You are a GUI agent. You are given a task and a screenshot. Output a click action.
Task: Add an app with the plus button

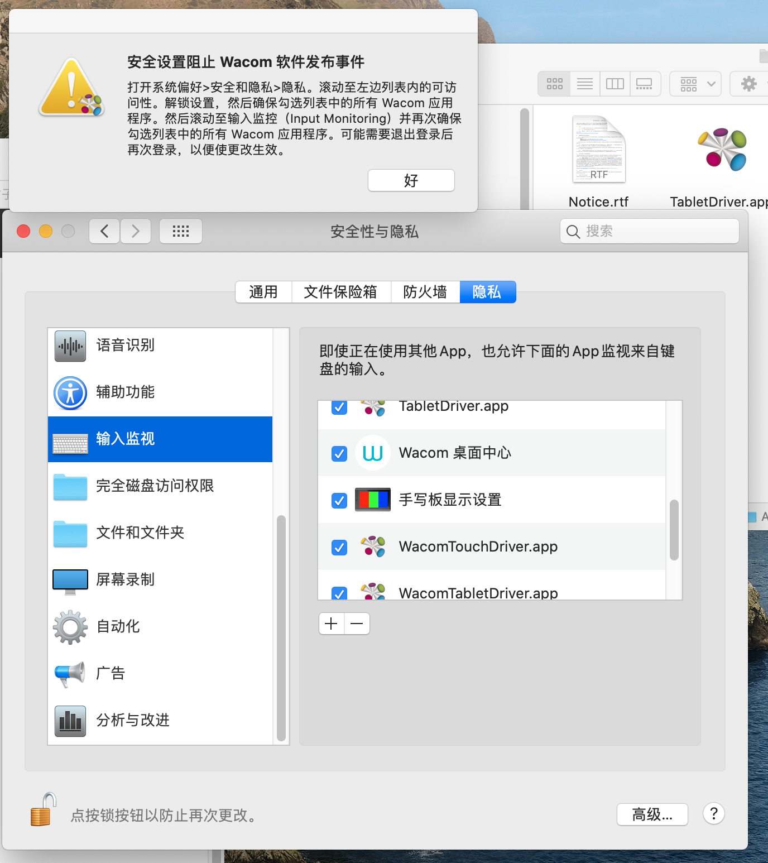pyautogui.click(x=332, y=624)
